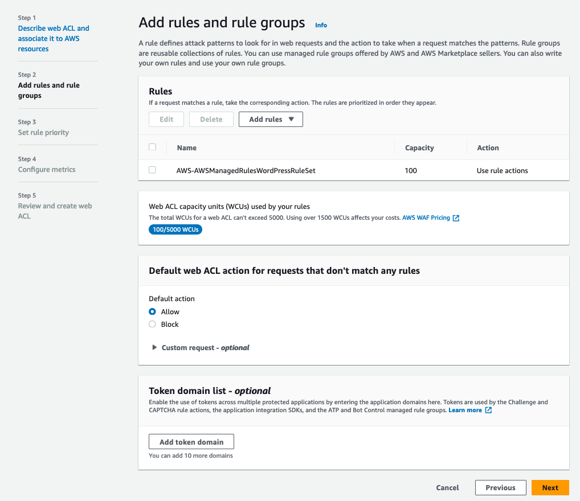Click the Edit rule button
Screen dimensions: 580x501
pyautogui.click(x=166, y=120)
